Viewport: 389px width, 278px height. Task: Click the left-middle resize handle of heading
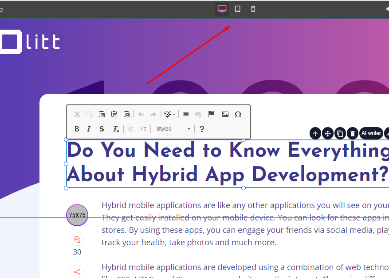pos(66,164)
